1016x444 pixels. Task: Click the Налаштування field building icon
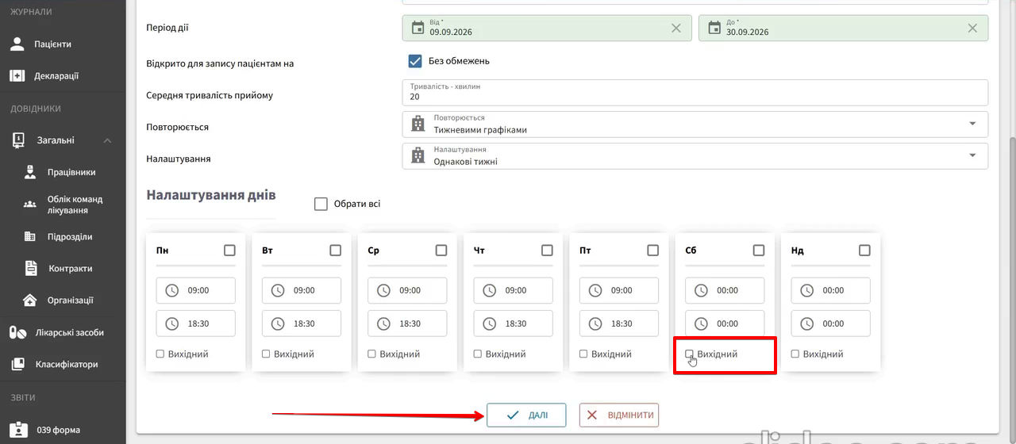[x=418, y=155]
